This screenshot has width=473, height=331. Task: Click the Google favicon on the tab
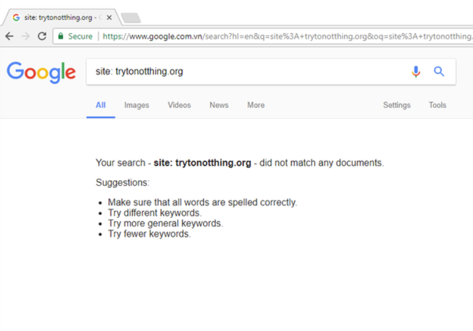(x=16, y=17)
